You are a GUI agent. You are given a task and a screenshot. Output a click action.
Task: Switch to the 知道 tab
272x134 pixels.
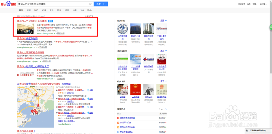click(x=44, y=10)
